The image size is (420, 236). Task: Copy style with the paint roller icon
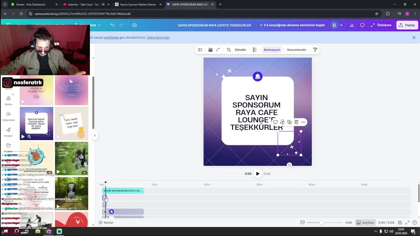coord(315,50)
